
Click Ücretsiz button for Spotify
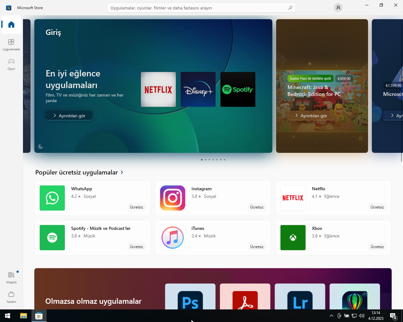(136, 247)
